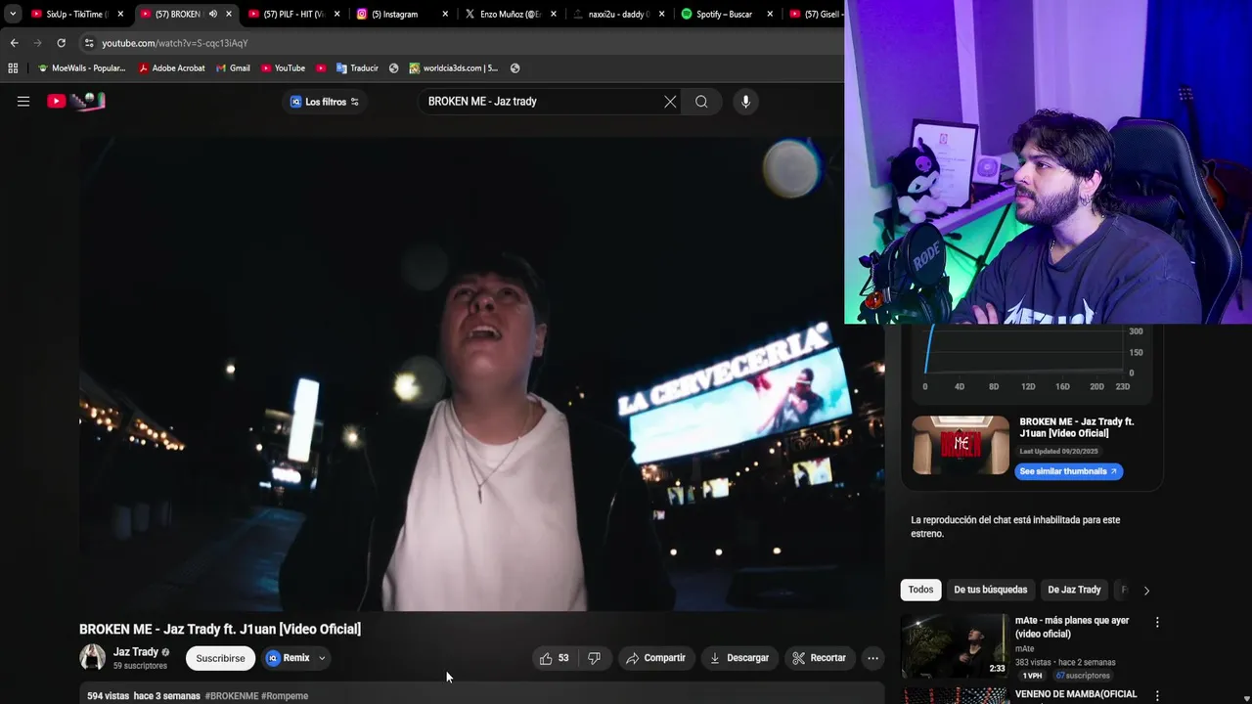Open the tab search dropdown arrow

[x=13, y=14]
